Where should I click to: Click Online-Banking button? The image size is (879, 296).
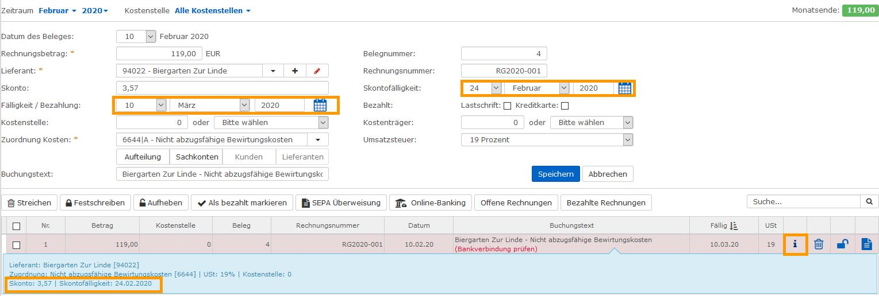431,202
